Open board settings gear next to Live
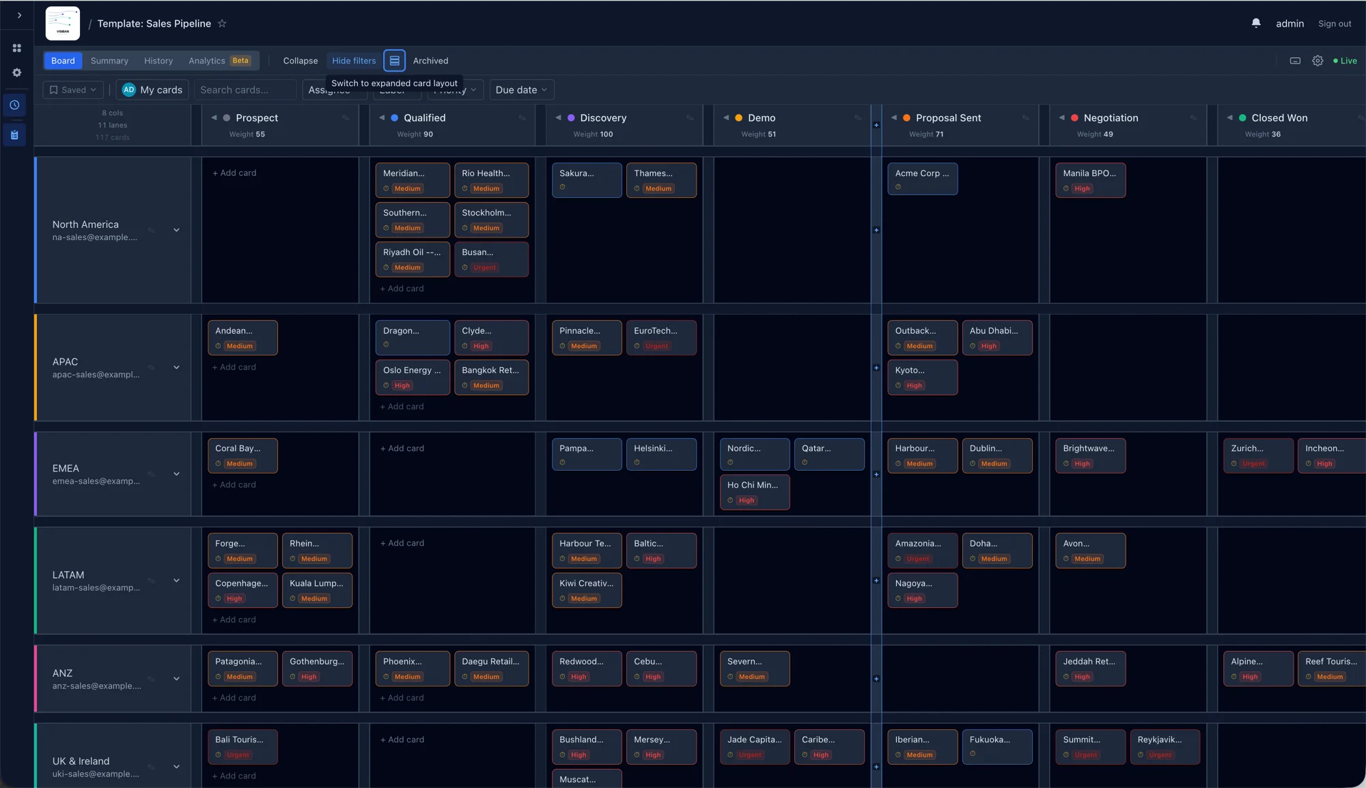The width and height of the screenshot is (1366, 788). (1318, 61)
